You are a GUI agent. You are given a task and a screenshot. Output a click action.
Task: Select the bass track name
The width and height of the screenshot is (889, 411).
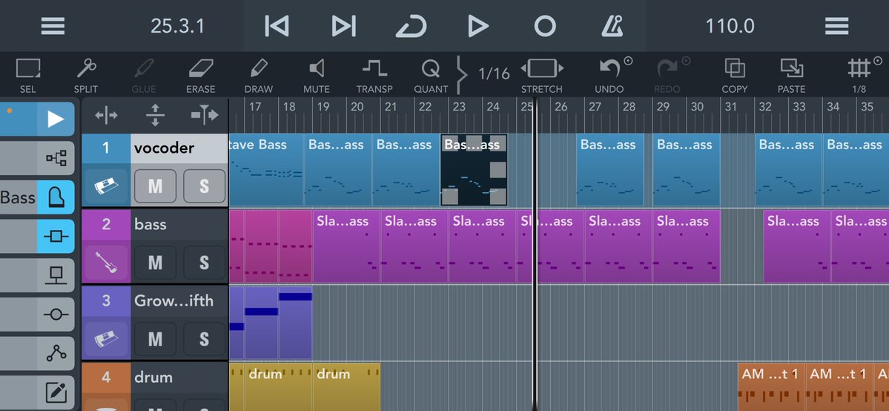[151, 224]
